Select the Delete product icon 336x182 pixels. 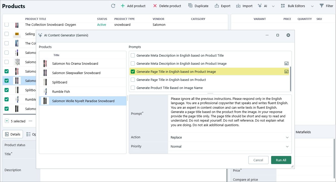(x=155, y=6)
